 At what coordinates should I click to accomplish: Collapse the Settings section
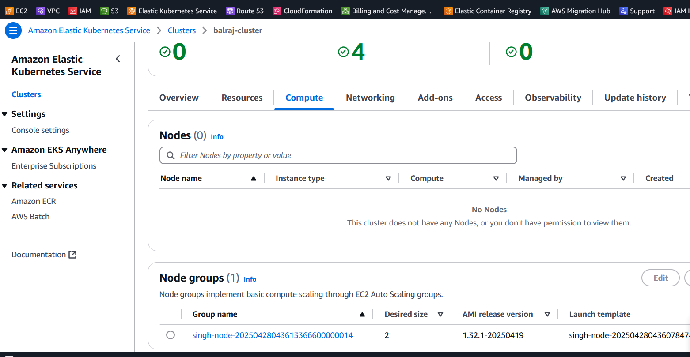click(4, 114)
